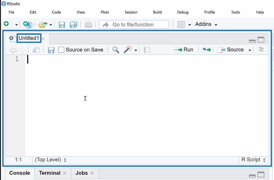Switch to the Jobs tab
The width and height of the screenshot is (274, 180).
pyautogui.click(x=82, y=173)
